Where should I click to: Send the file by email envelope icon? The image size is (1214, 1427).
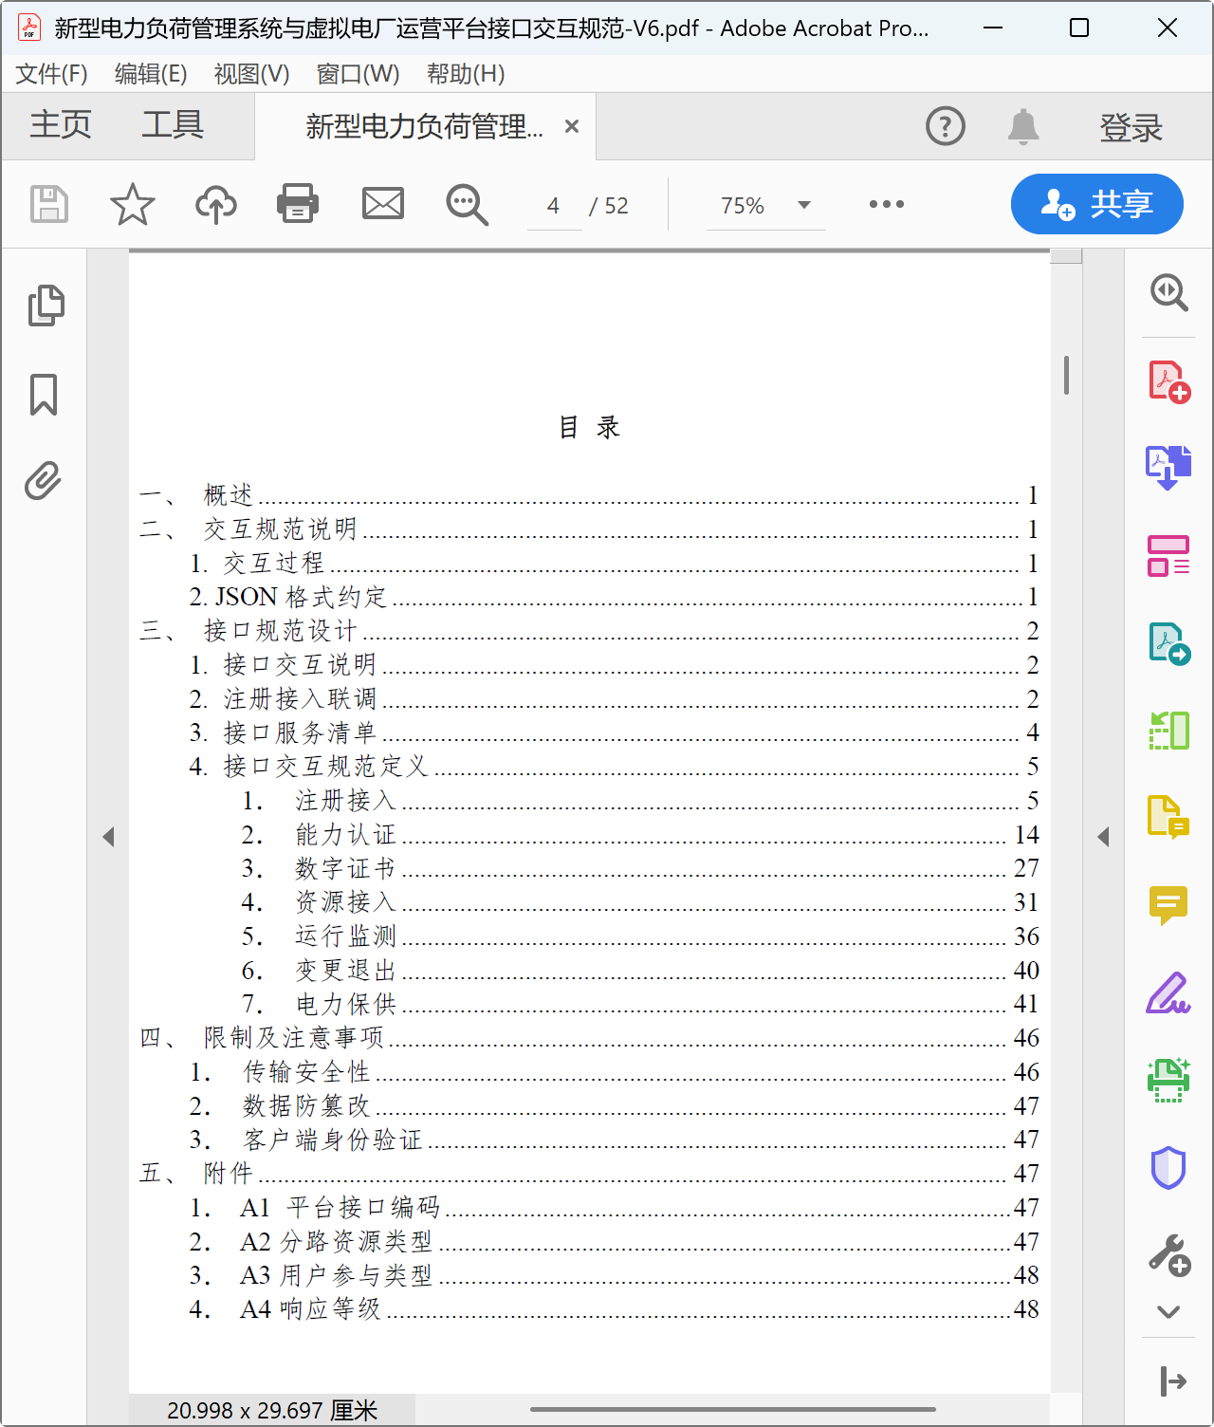point(383,204)
